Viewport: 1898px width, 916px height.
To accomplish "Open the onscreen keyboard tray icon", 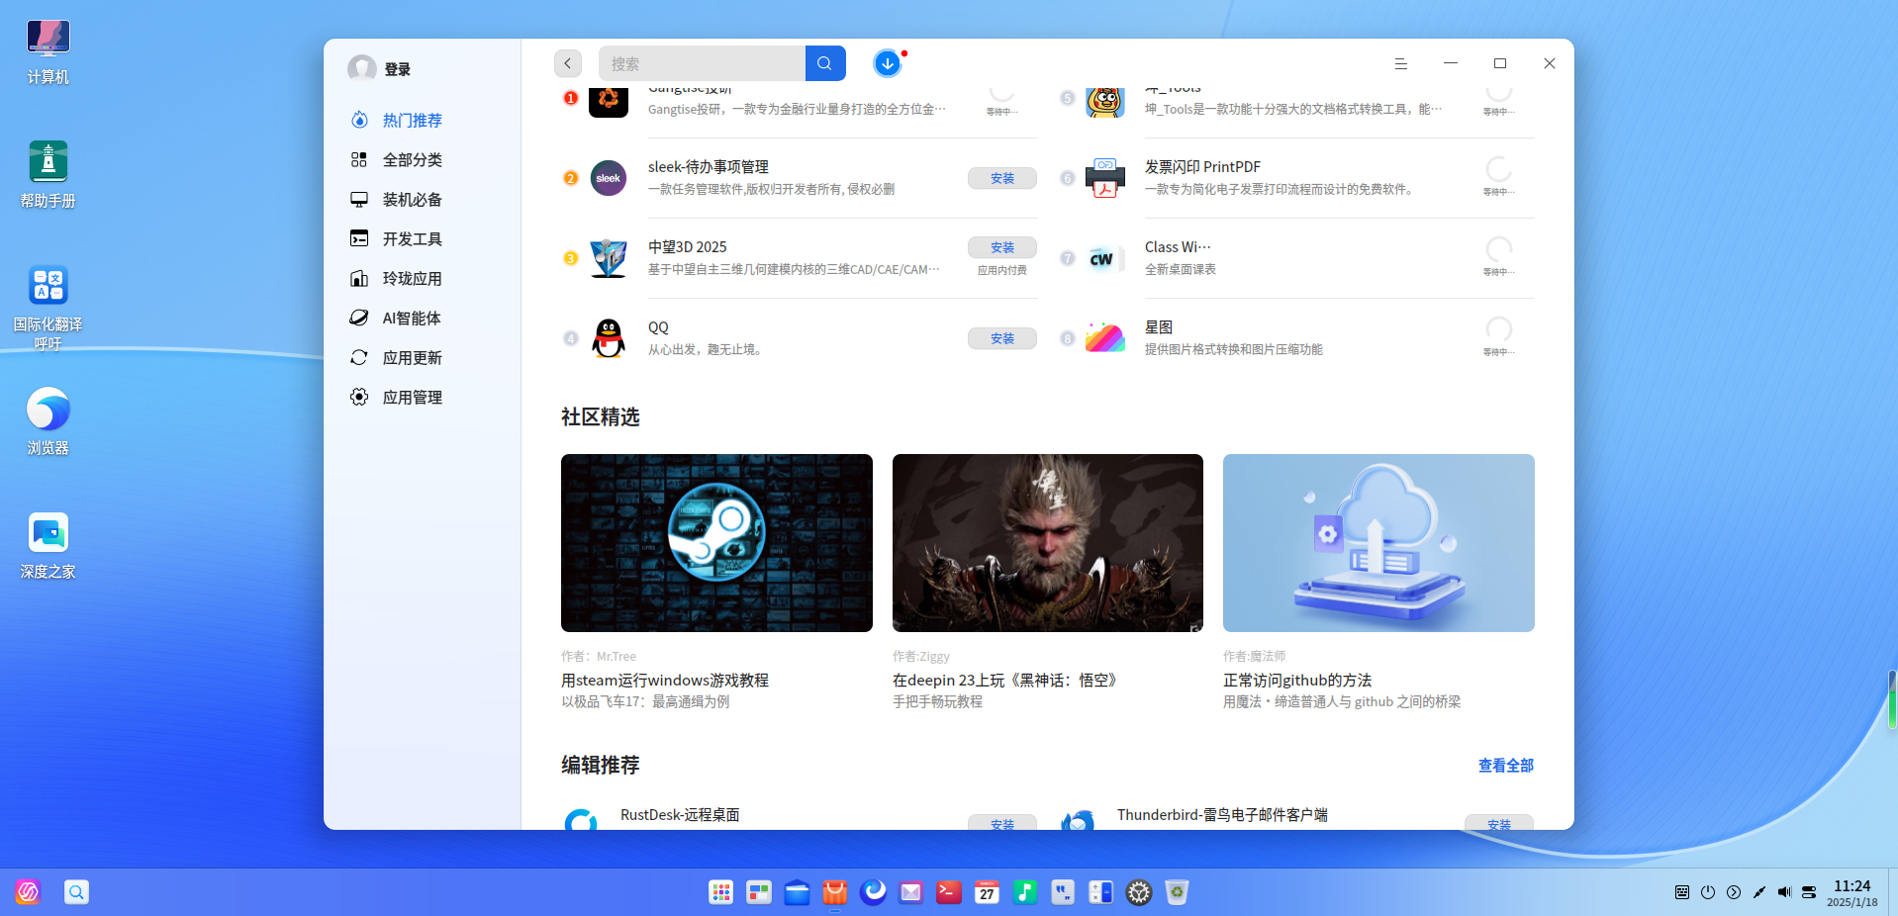I will point(1682,892).
